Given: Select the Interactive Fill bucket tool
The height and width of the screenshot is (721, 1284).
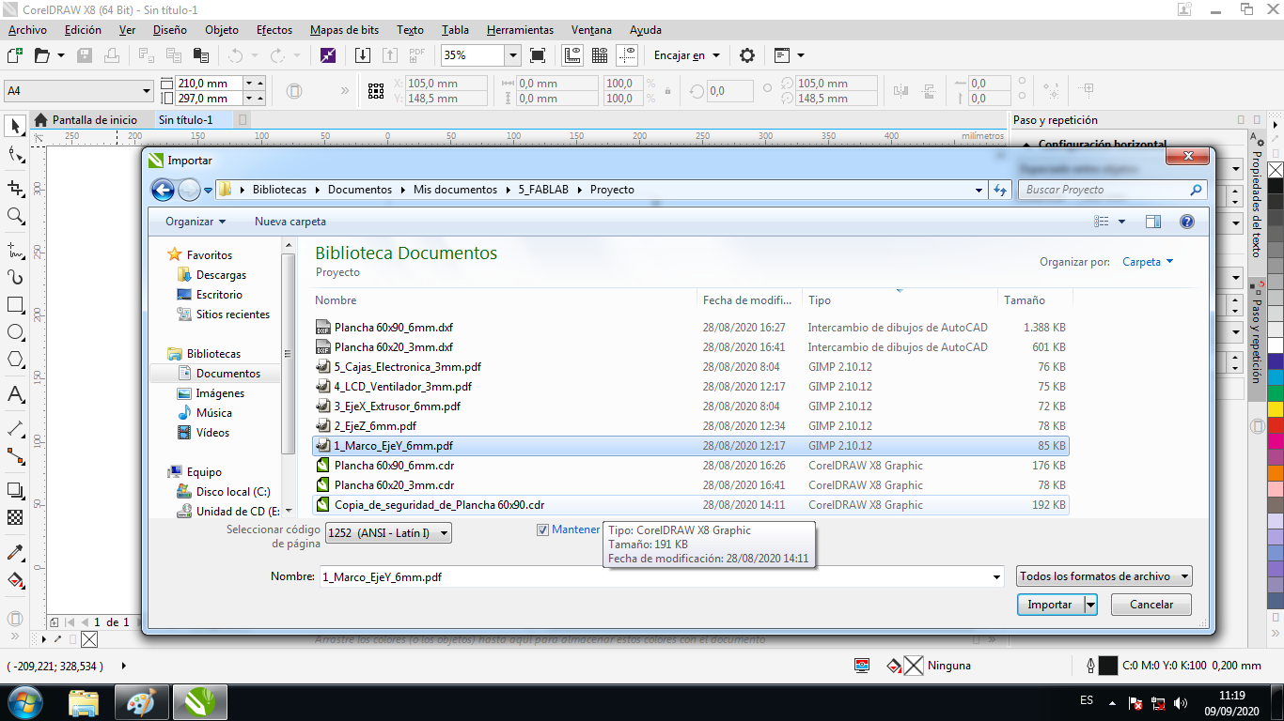Looking at the screenshot, I should point(15,579).
